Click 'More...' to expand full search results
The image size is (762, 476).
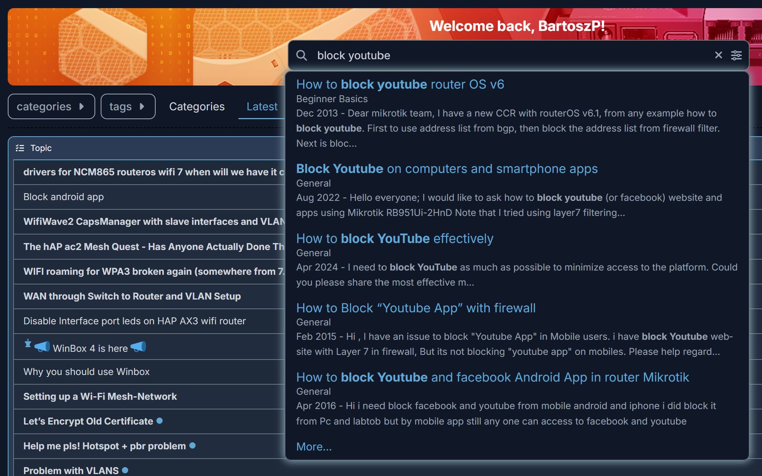314,447
